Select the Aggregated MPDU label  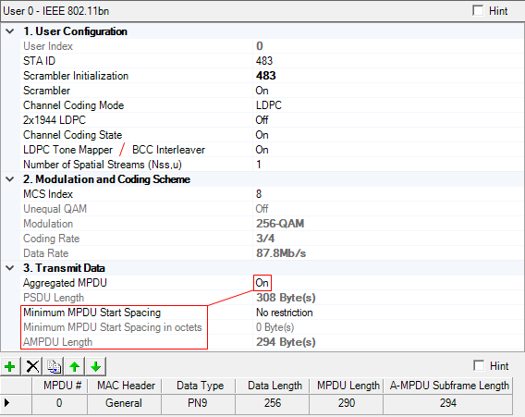(65, 283)
